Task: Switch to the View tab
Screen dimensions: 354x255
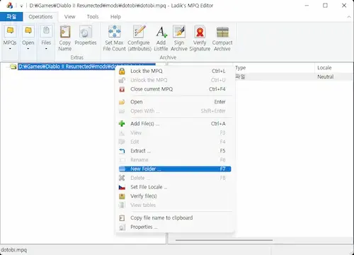Action: tap(69, 17)
